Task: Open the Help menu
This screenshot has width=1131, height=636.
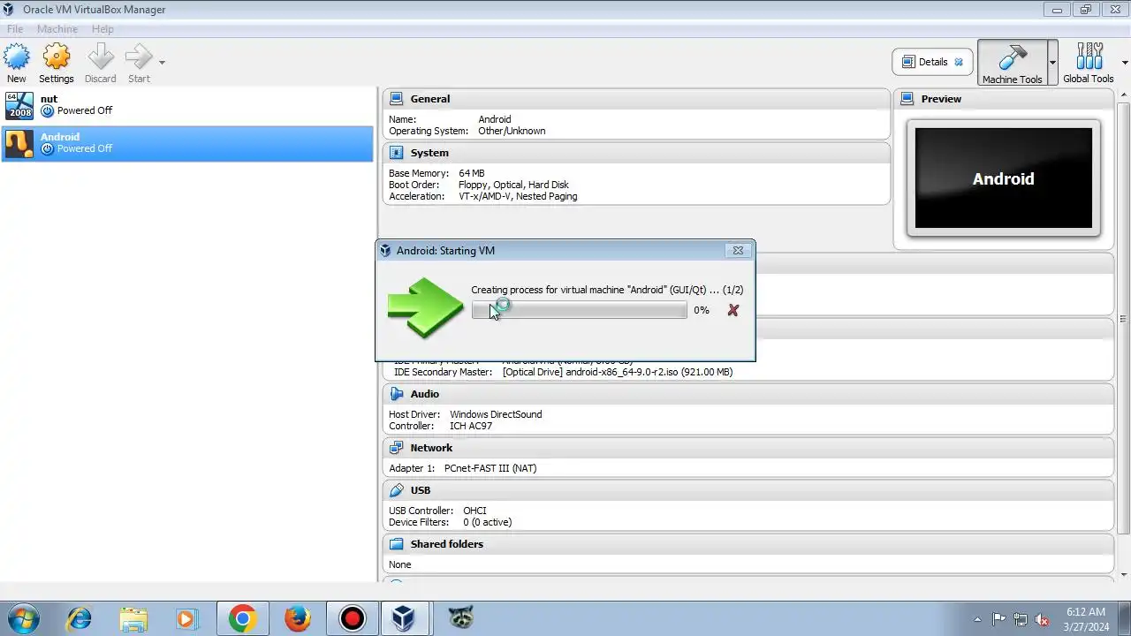Action: 102,29
